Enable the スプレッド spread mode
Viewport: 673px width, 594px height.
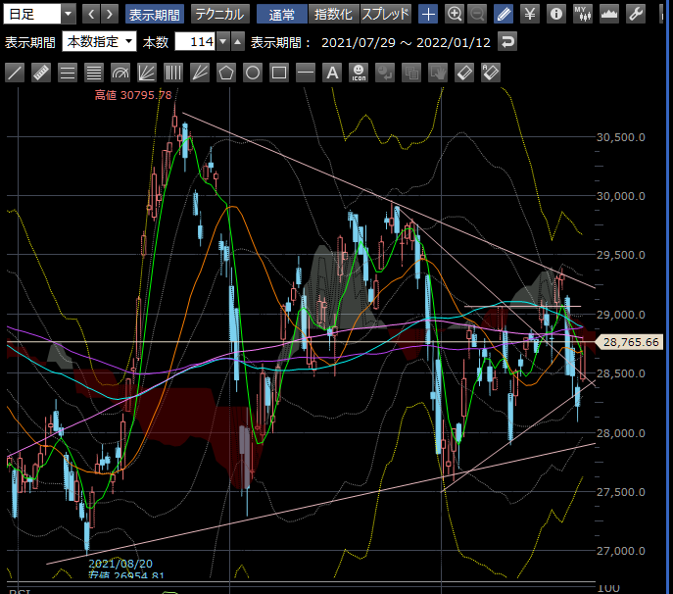point(386,14)
